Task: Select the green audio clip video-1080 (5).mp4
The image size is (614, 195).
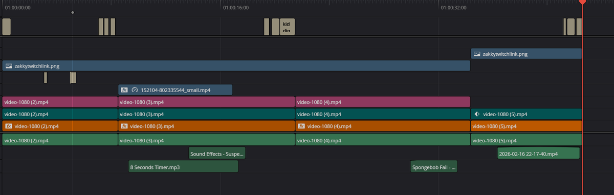Action: click(x=527, y=140)
